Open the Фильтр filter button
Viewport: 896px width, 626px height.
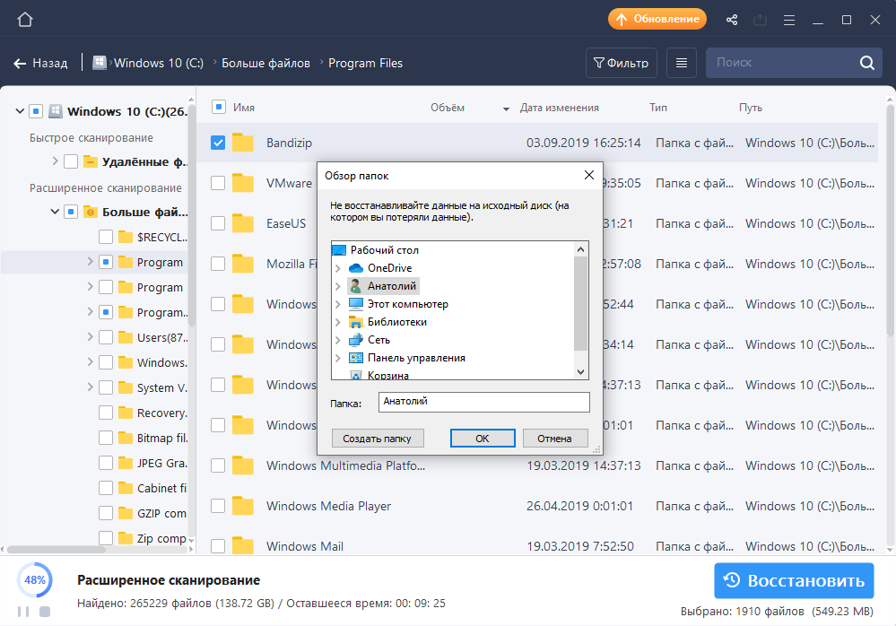coord(622,63)
